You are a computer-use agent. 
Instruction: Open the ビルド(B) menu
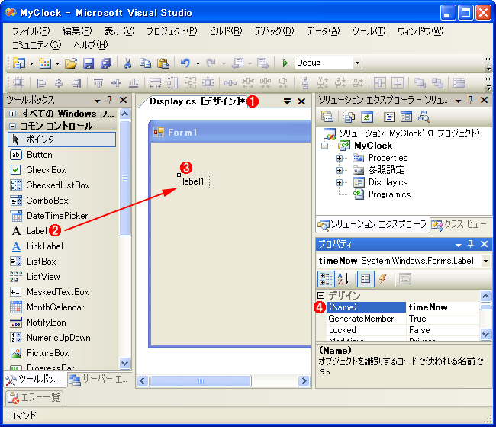[x=226, y=31]
